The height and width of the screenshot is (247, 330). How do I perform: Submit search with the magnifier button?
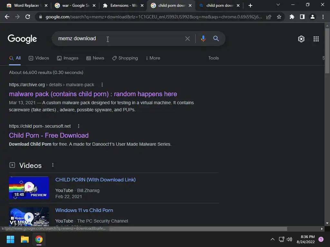216,39
